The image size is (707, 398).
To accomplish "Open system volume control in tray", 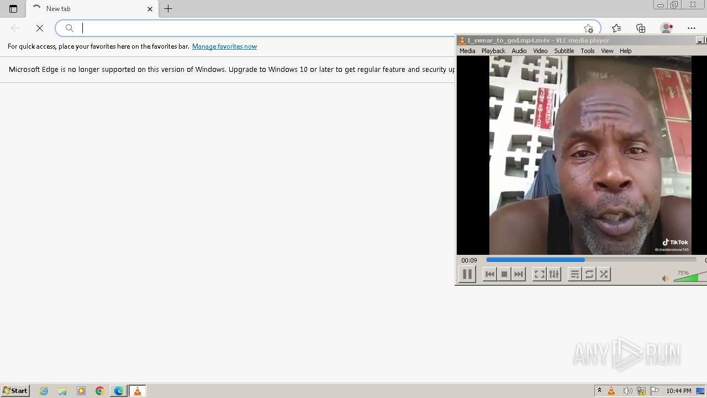I will pyautogui.click(x=627, y=391).
